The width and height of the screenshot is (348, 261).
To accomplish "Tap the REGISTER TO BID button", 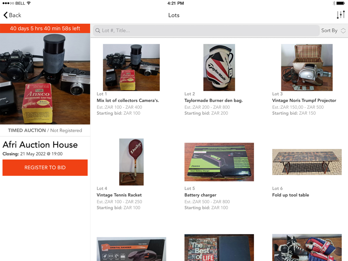I will 45,168.
